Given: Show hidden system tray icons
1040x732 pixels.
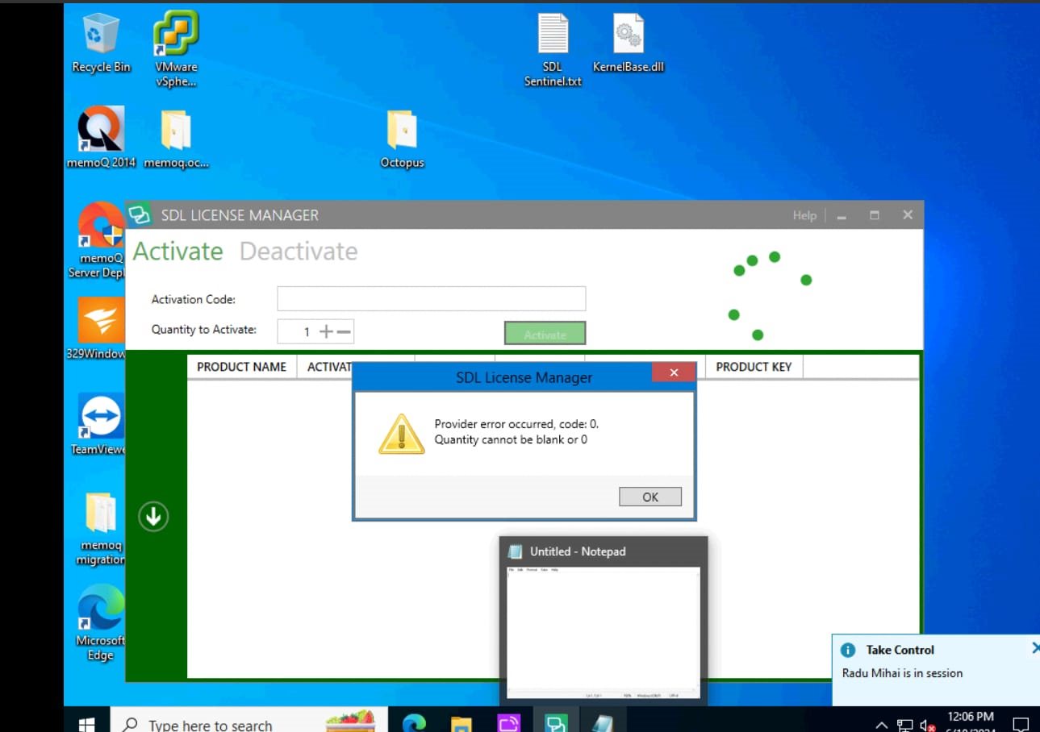Looking at the screenshot, I should pos(881,725).
